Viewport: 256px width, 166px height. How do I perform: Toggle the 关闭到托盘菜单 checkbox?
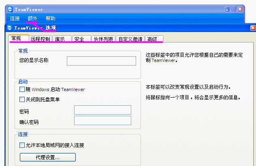tap(22, 99)
